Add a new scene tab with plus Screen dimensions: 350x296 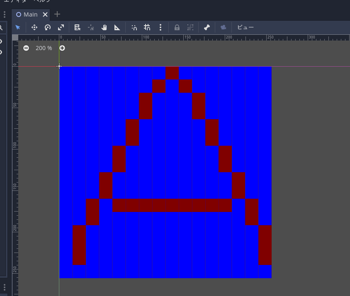click(57, 14)
